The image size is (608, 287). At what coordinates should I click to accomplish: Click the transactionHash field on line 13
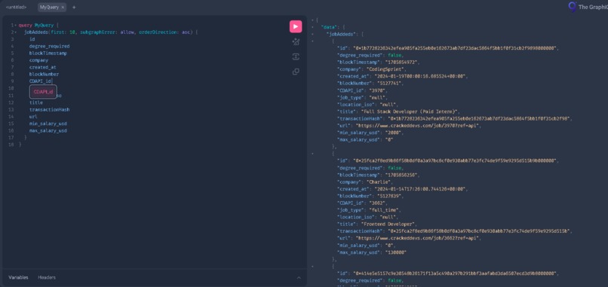[x=49, y=110]
